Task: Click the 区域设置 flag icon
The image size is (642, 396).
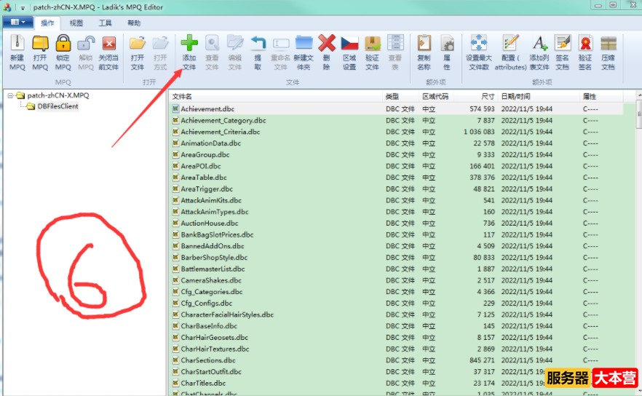Action: 349,43
